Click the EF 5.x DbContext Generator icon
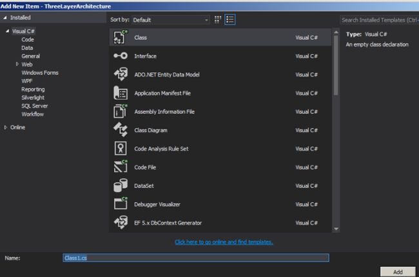This screenshot has width=419, height=277. pyautogui.click(x=121, y=222)
